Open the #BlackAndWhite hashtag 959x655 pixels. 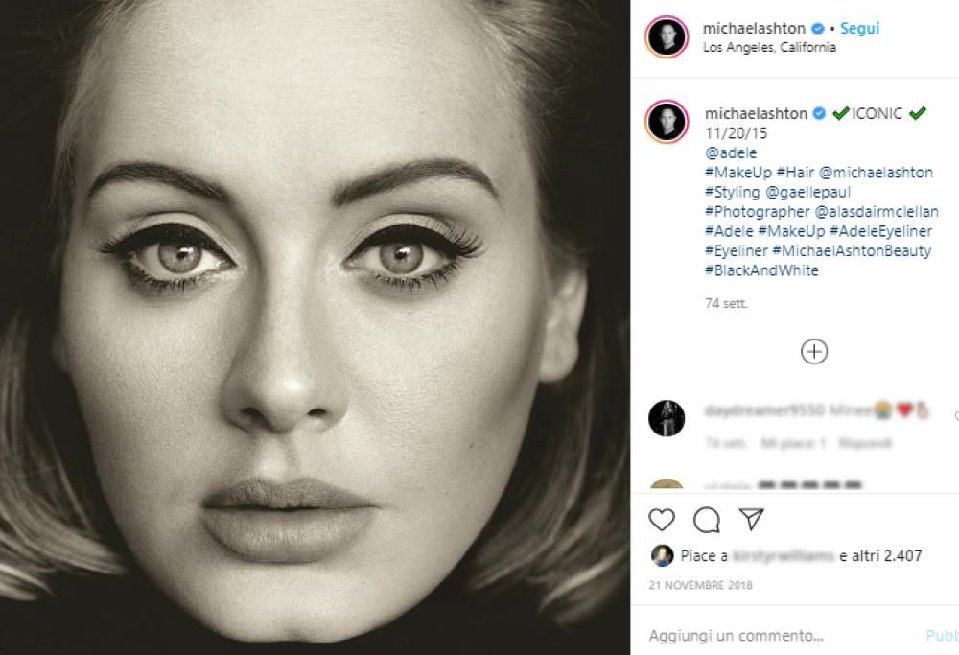coord(761,270)
